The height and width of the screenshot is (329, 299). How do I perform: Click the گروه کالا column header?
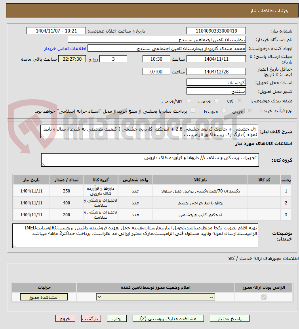[101, 180]
